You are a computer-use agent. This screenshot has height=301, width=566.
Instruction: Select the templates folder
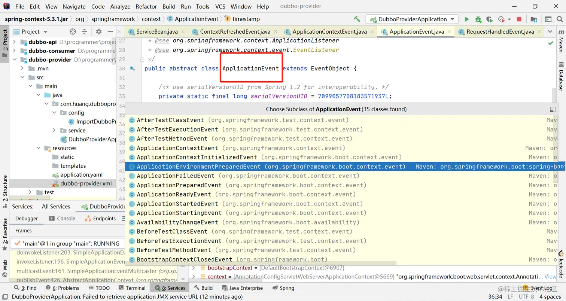[x=73, y=165]
